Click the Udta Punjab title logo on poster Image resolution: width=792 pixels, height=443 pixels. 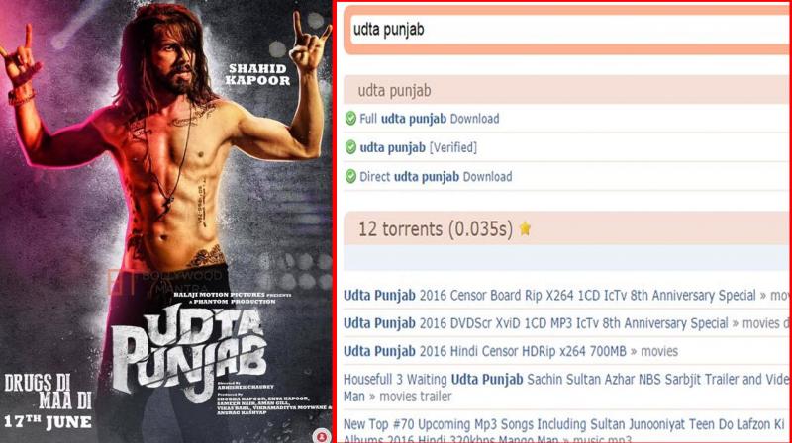(x=189, y=353)
